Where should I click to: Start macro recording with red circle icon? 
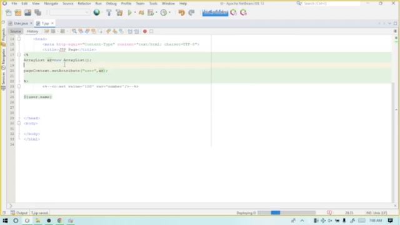[x=145, y=31]
